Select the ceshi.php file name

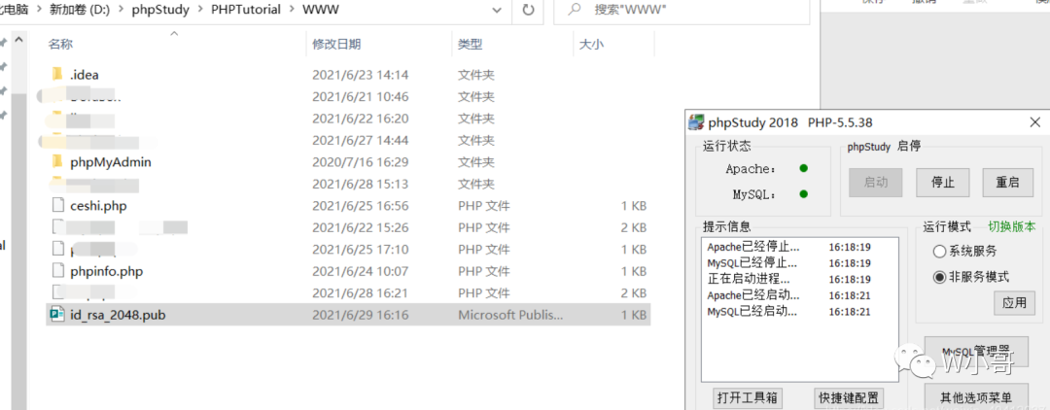(98, 205)
